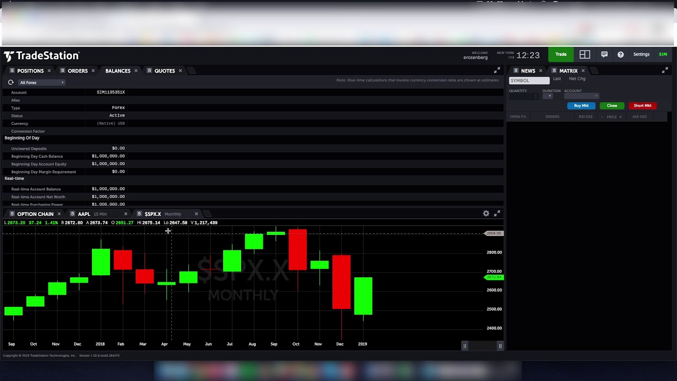Click the ASK SIZE column header
This screenshot has height=381, width=677.
639,116
